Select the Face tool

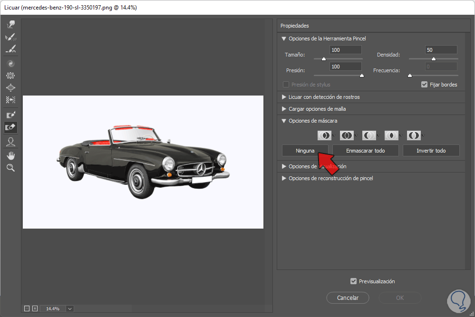tap(10, 141)
